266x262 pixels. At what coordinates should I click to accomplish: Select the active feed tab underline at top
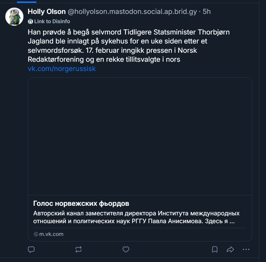pyautogui.click(x=26, y=2)
